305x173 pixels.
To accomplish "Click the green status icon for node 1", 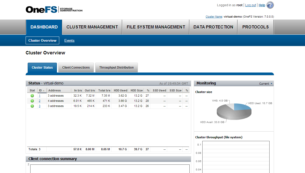I will point(32,95).
